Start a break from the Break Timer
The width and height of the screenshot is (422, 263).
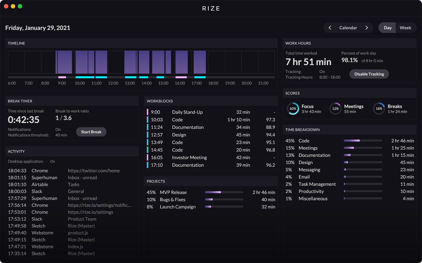pos(91,131)
